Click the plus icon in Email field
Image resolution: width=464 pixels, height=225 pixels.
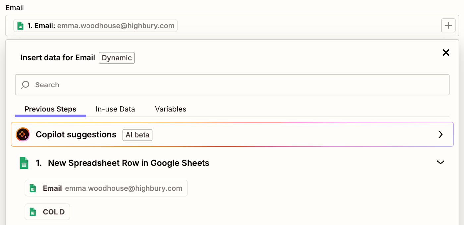pyautogui.click(x=448, y=26)
